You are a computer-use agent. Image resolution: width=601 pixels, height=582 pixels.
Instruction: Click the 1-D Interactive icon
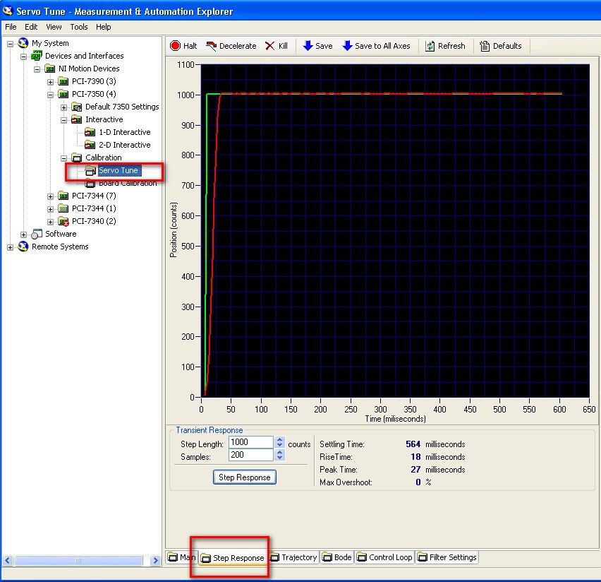[90, 133]
